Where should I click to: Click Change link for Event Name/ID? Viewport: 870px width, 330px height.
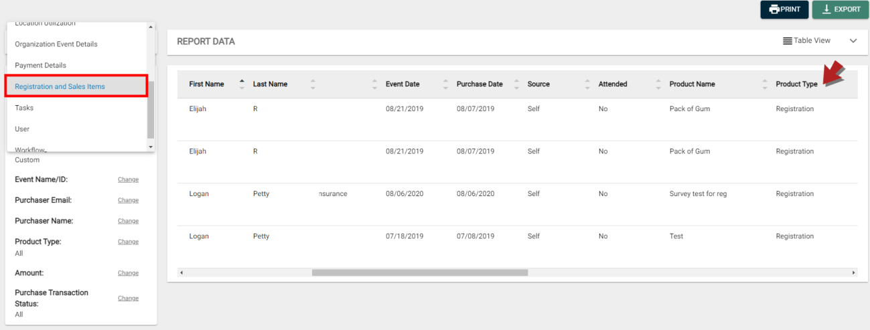click(x=128, y=179)
